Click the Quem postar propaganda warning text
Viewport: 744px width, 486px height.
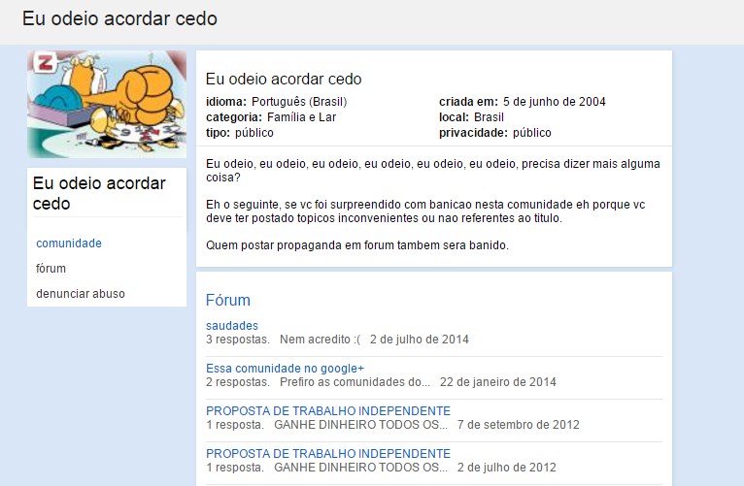[357, 244]
